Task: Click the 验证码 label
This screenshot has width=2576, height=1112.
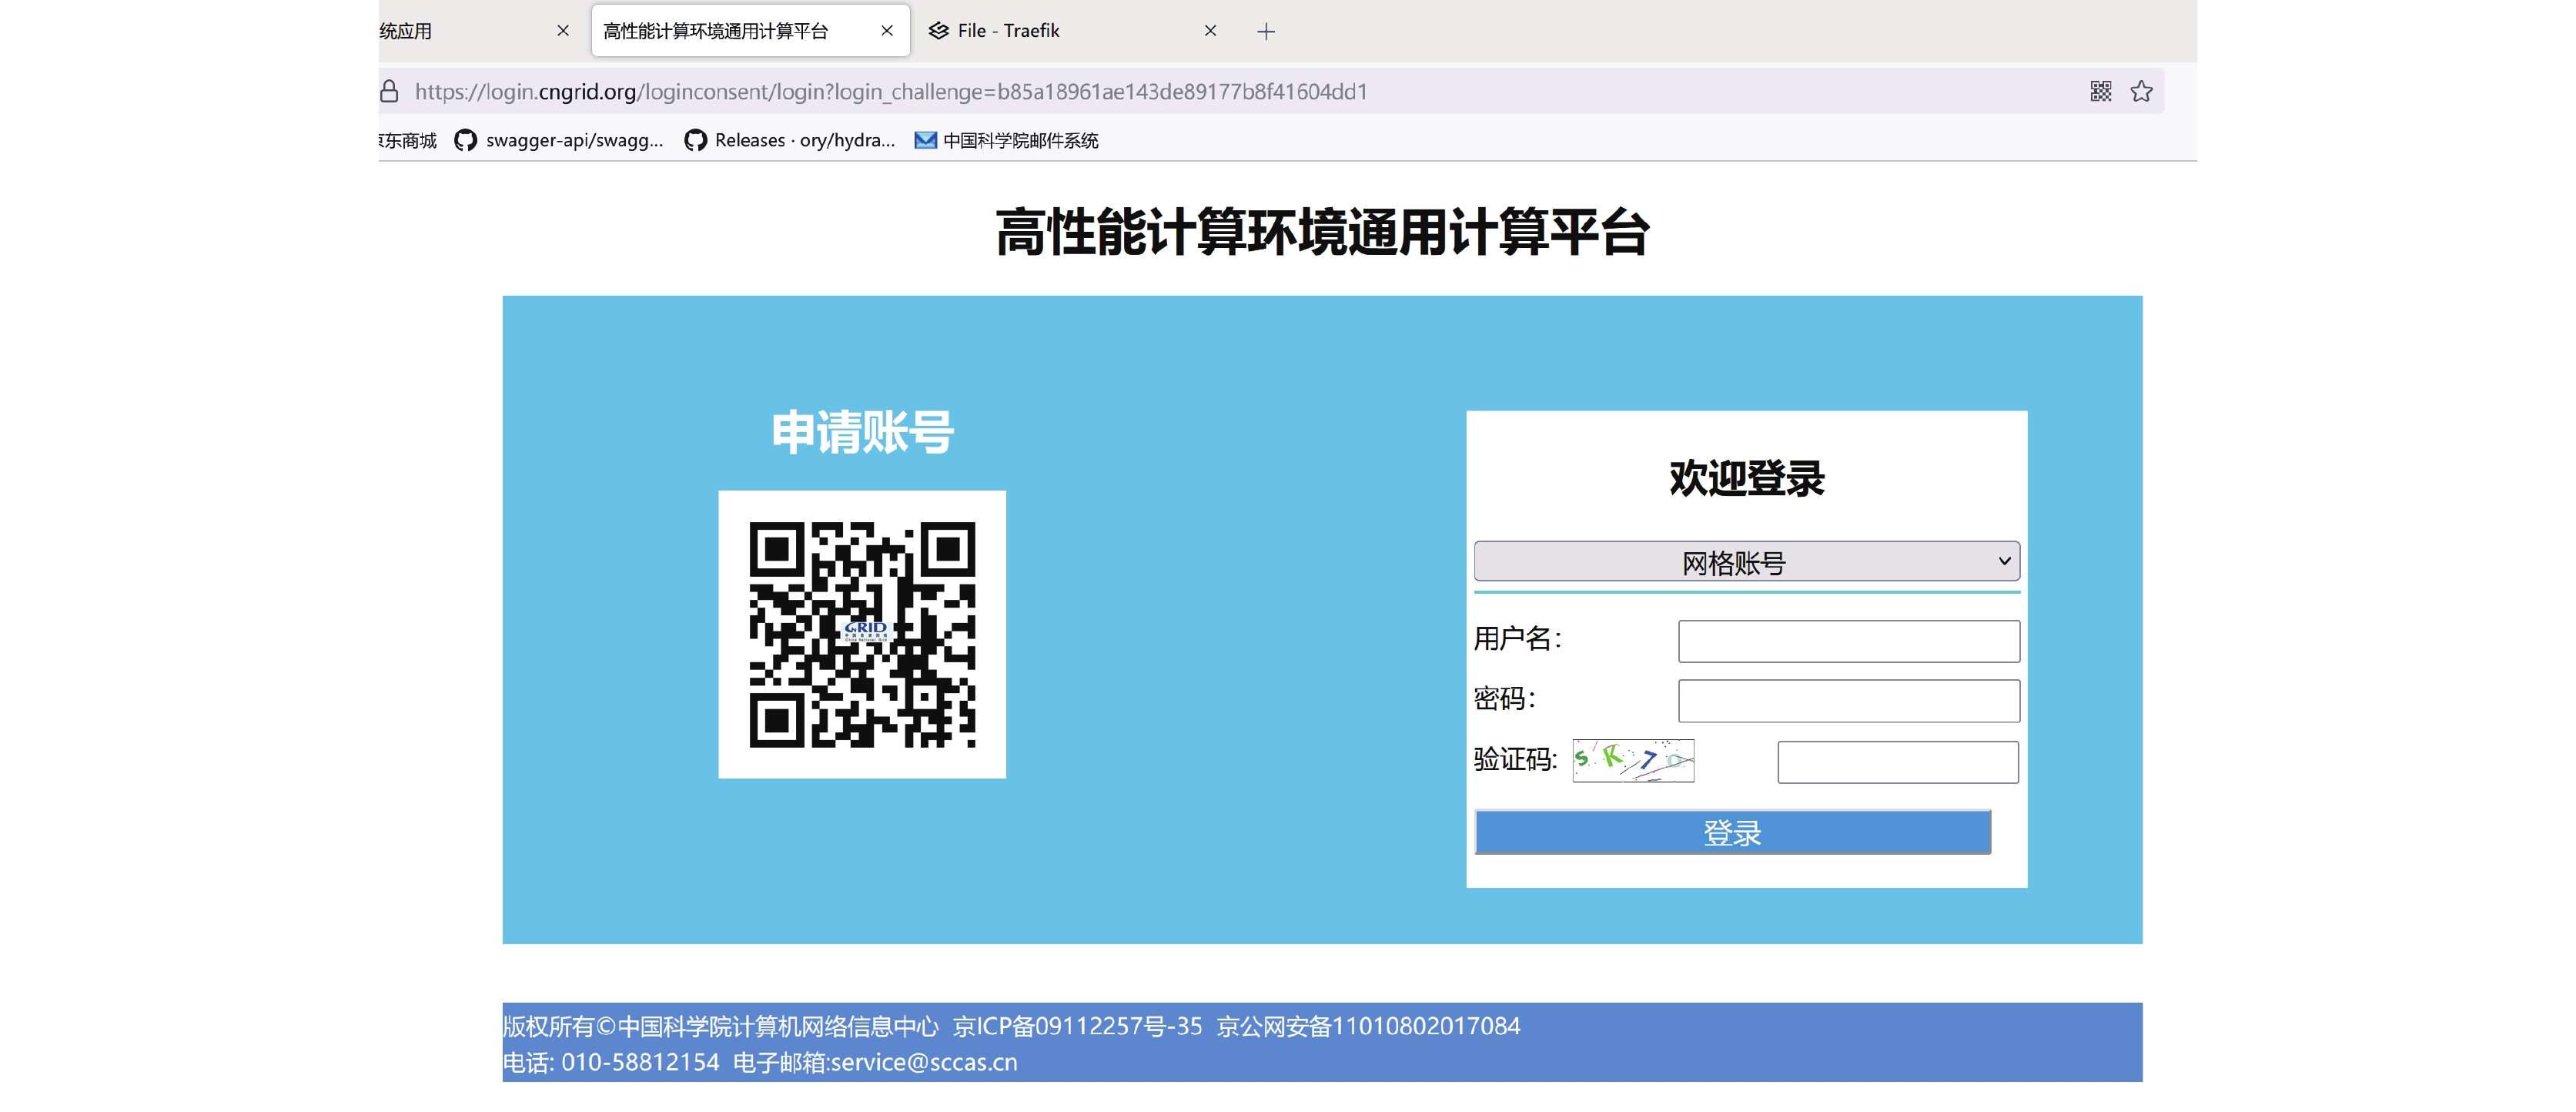Action: click(x=1516, y=759)
